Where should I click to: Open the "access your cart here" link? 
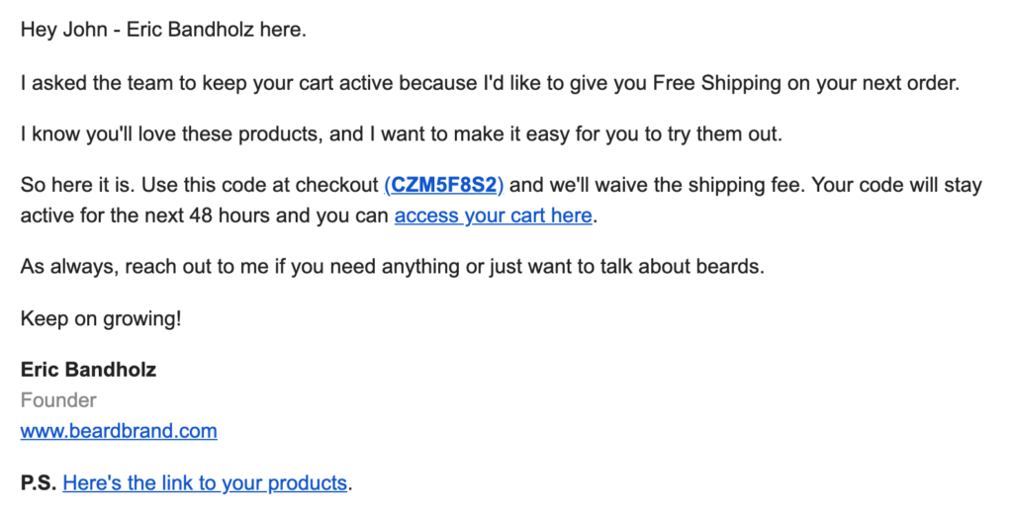[493, 215]
